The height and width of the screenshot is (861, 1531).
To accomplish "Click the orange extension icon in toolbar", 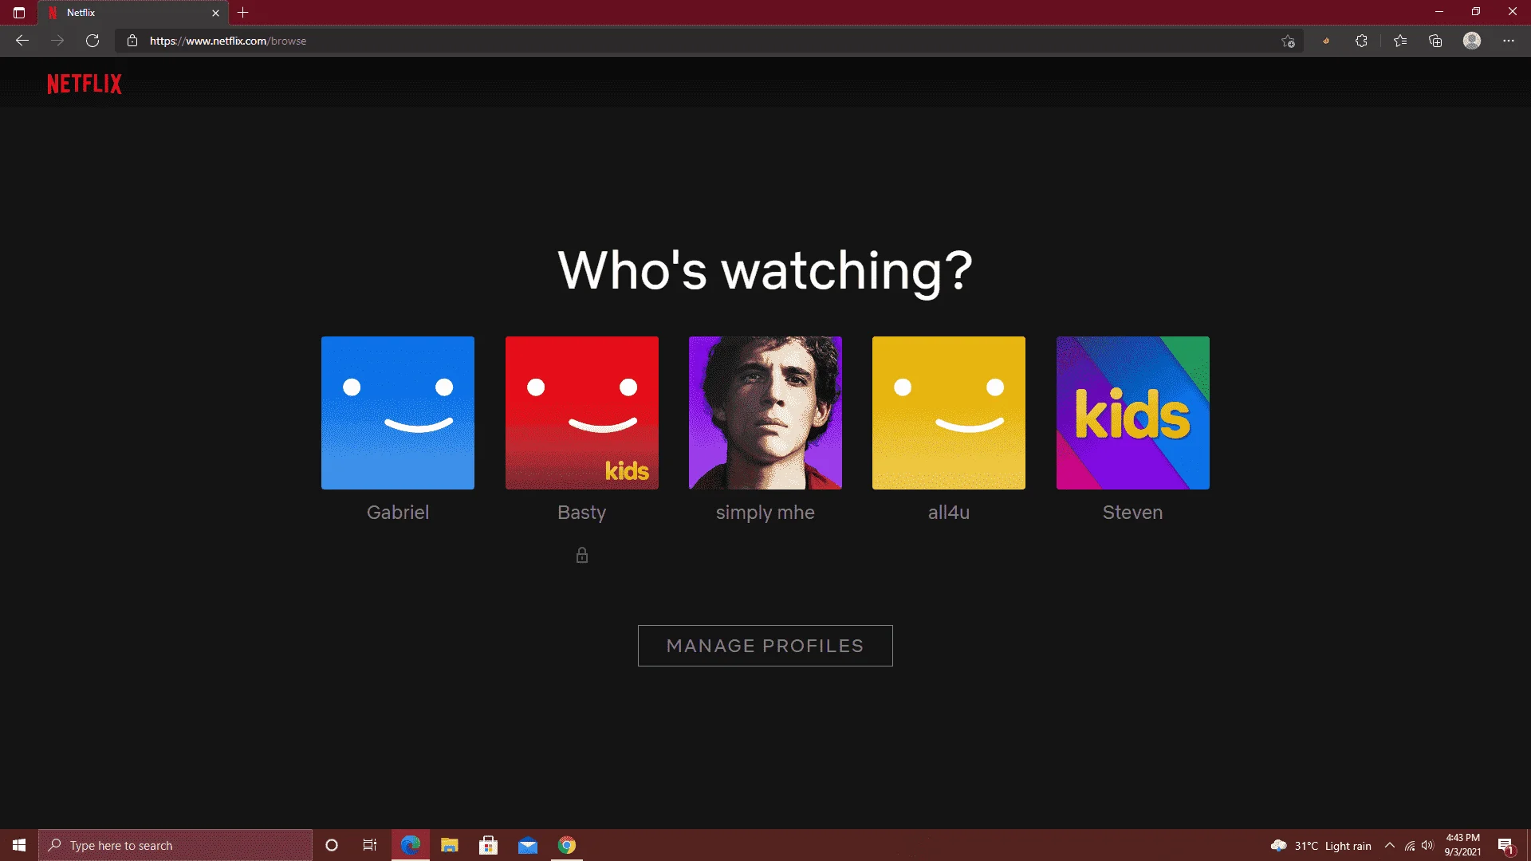I will coord(1326,41).
